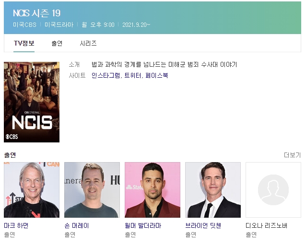Select the 마크 하먼 name link
Viewport: 306px width, 246px height.
(16, 225)
